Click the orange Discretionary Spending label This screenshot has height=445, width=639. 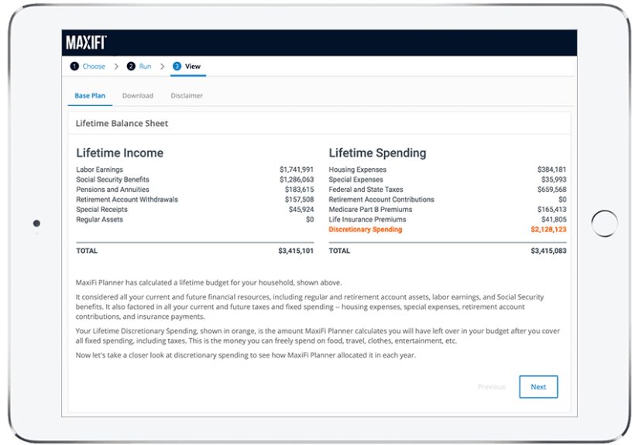pyautogui.click(x=365, y=229)
